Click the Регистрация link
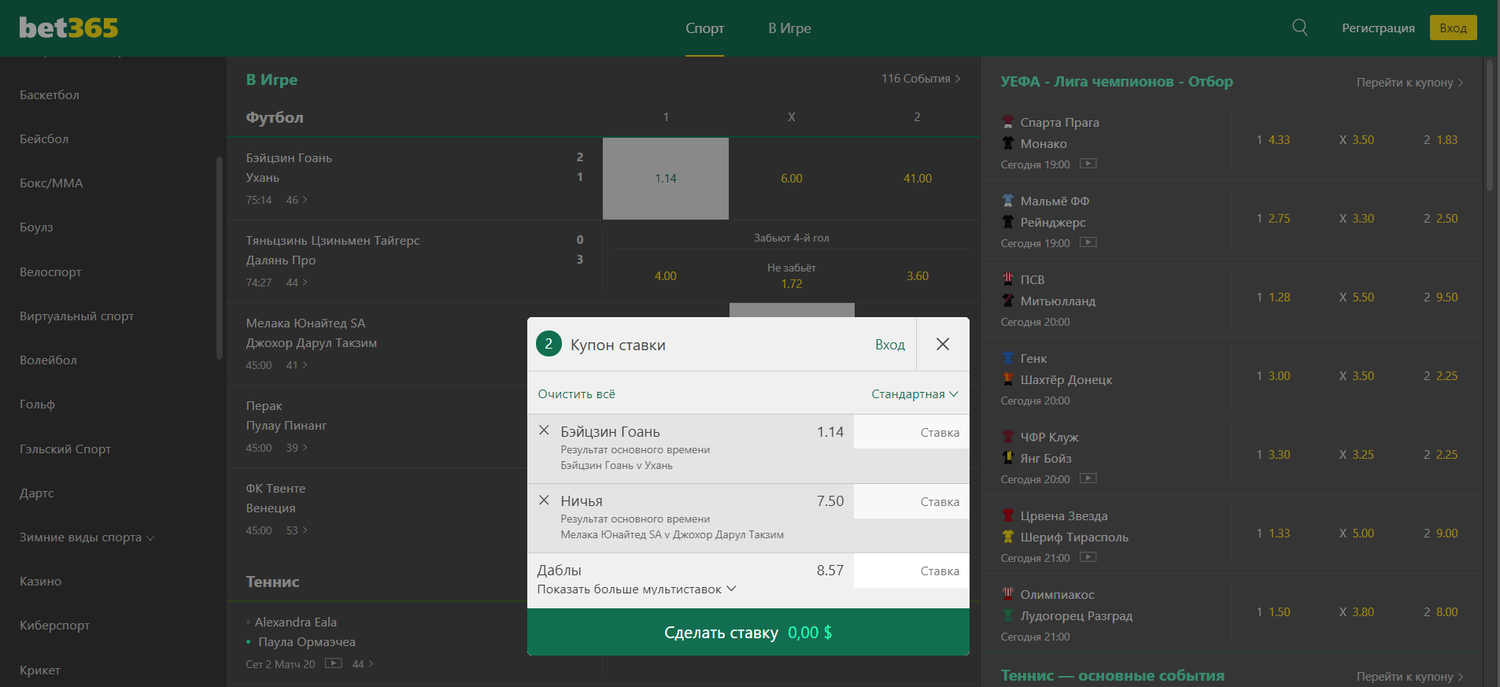Image resolution: width=1500 pixels, height=687 pixels. click(x=1378, y=28)
